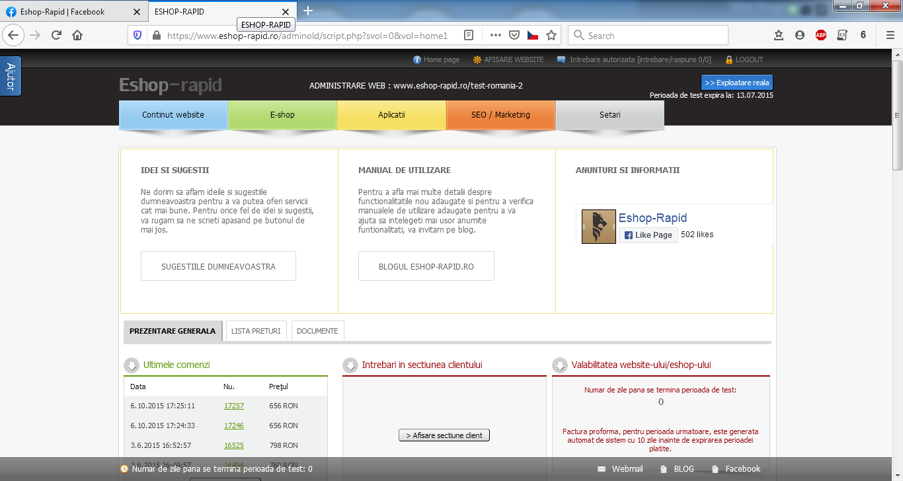Click AFISARE WEBSITE link
This screenshot has width=903, height=481.
pyautogui.click(x=508, y=59)
